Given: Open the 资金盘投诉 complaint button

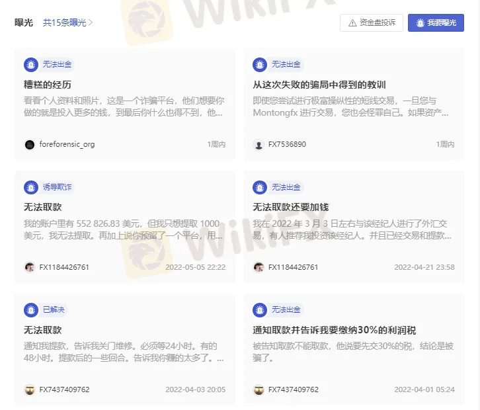Looking at the screenshot, I should pos(372,22).
